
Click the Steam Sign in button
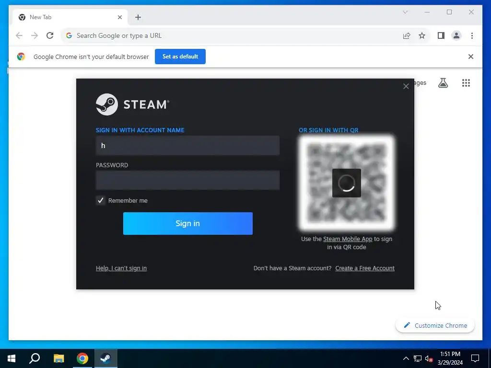188,223
